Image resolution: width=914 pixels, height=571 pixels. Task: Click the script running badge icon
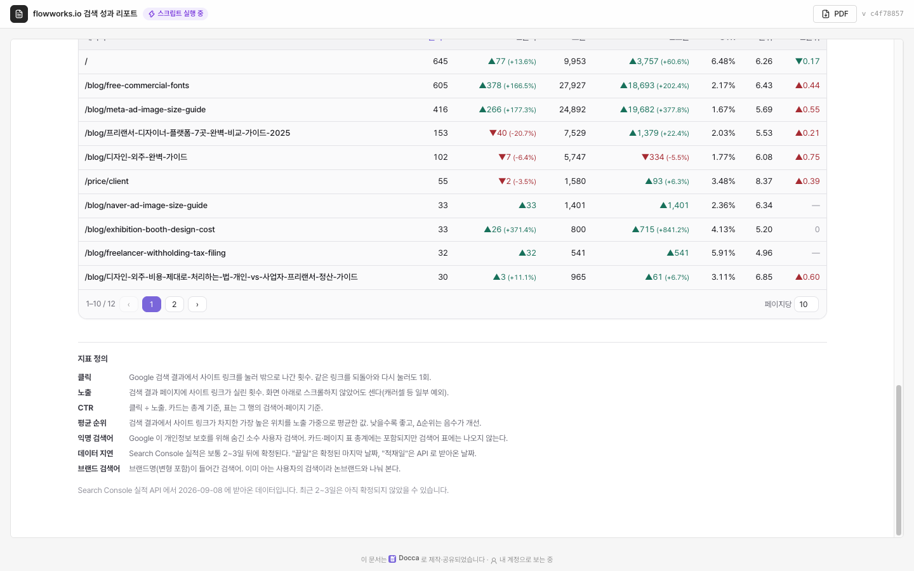pos(152,14)
